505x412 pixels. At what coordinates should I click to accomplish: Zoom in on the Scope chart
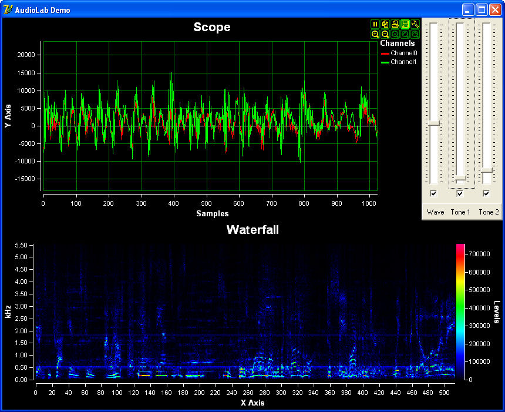click(375, 34)
